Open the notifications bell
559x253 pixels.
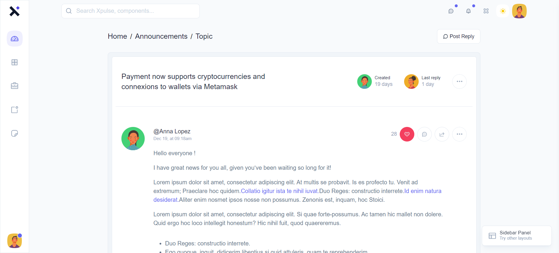468,11
